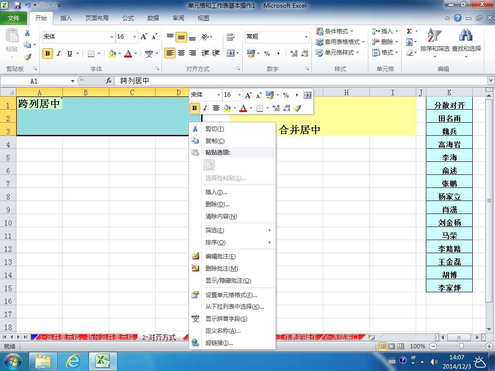Image resolution: width=495 pixels, height=371 pixels.
Task: Click the Wrap Text icon in alignment group
Action: click(231, 37)
